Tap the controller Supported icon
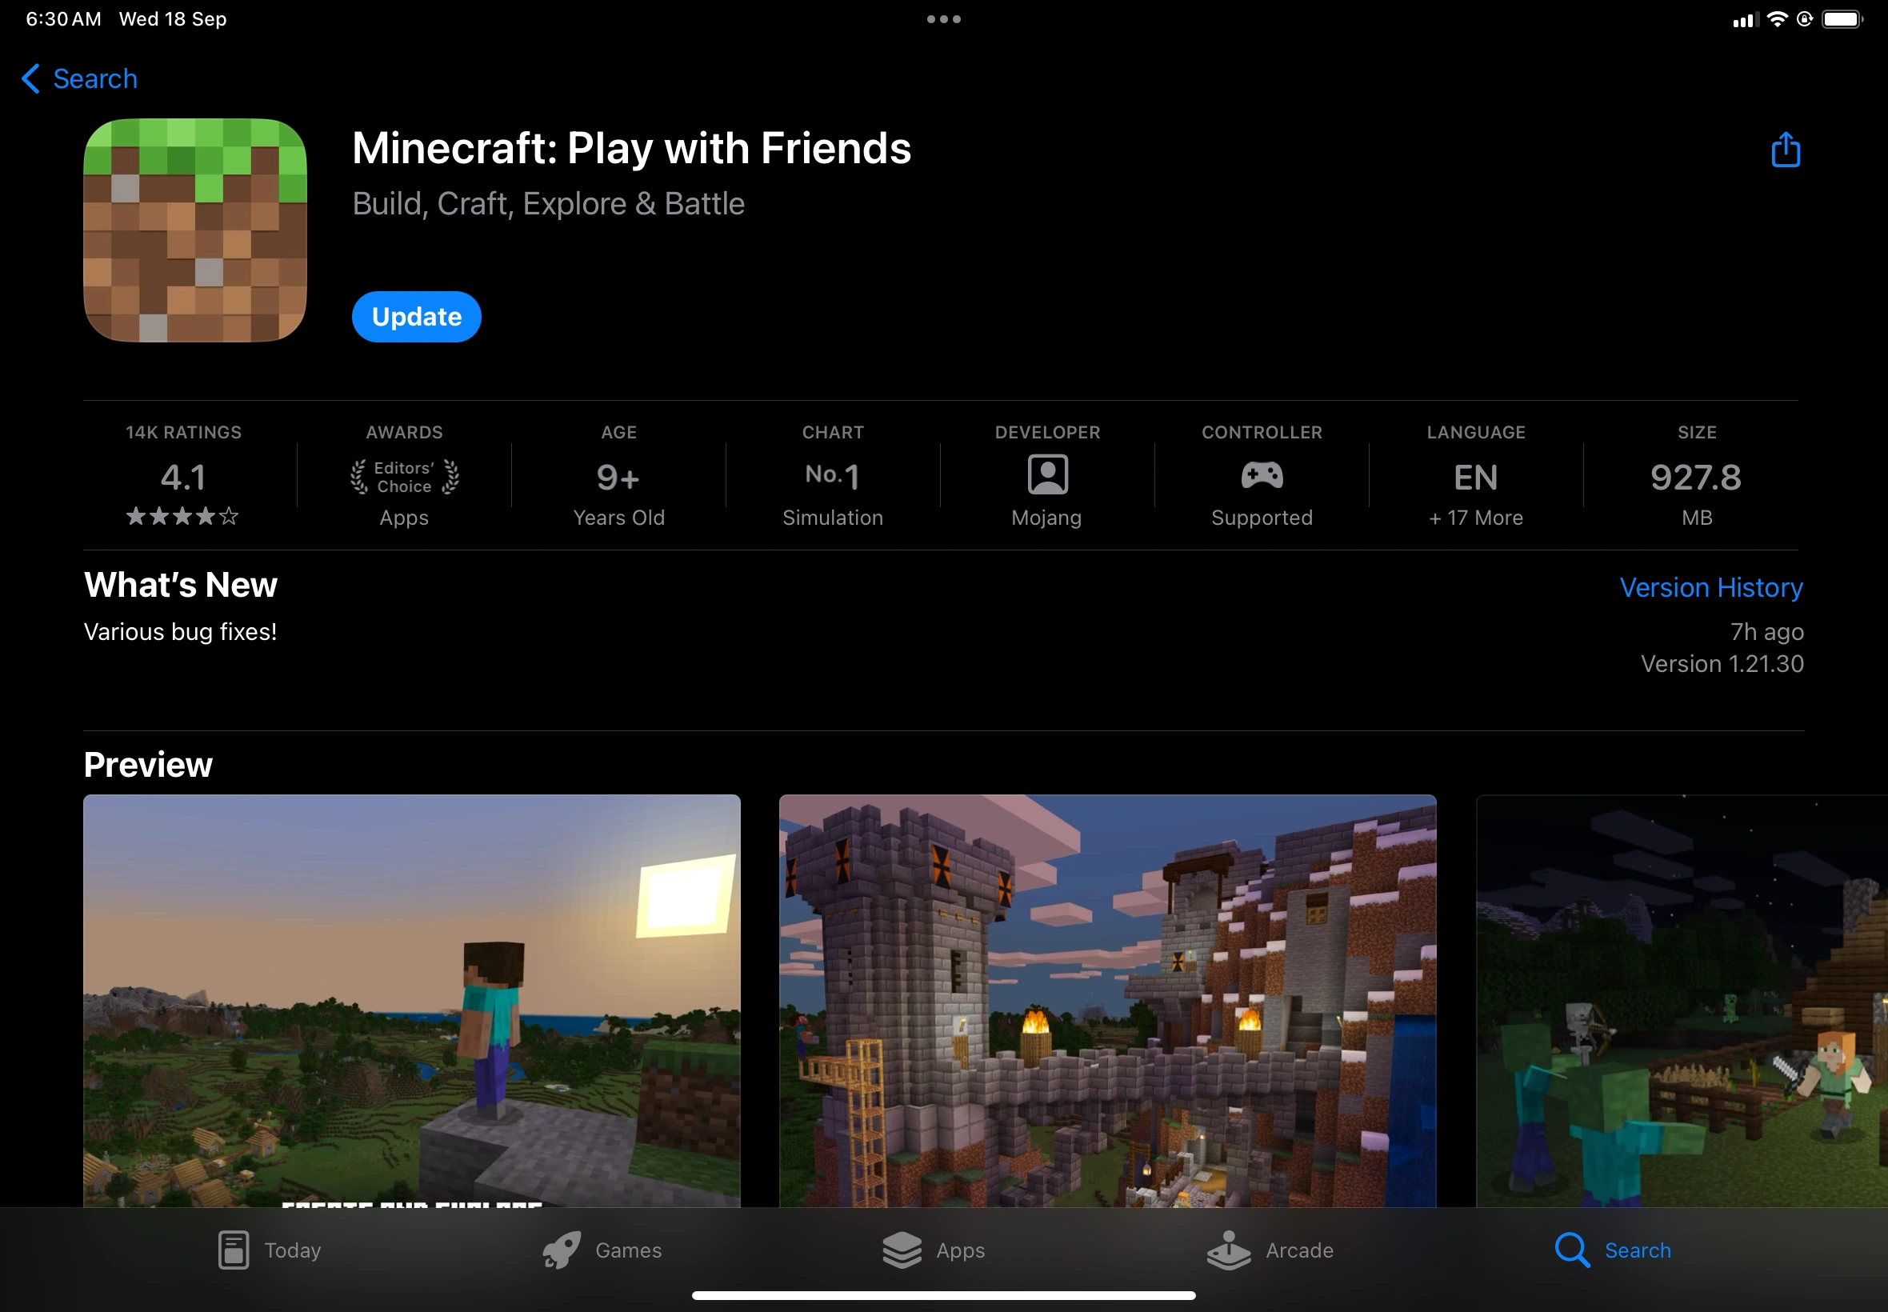 pyautogui.click(x=1261, y=474)
